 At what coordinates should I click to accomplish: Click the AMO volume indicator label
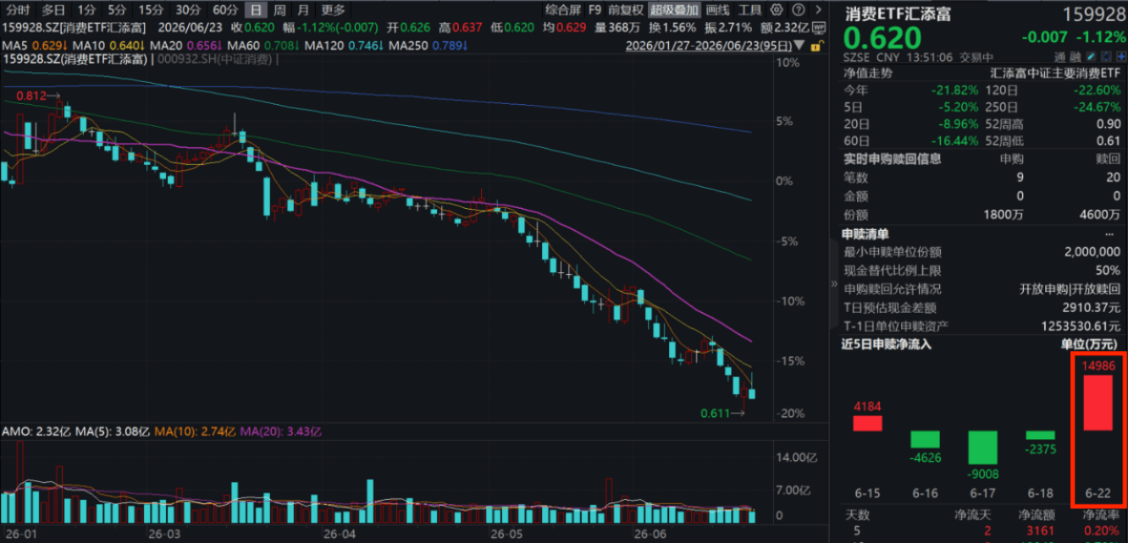(36, 431)
